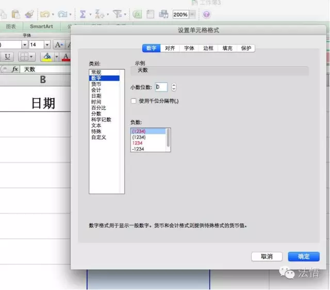Open the zoom percentage dropdown arrow

[192, 14]
